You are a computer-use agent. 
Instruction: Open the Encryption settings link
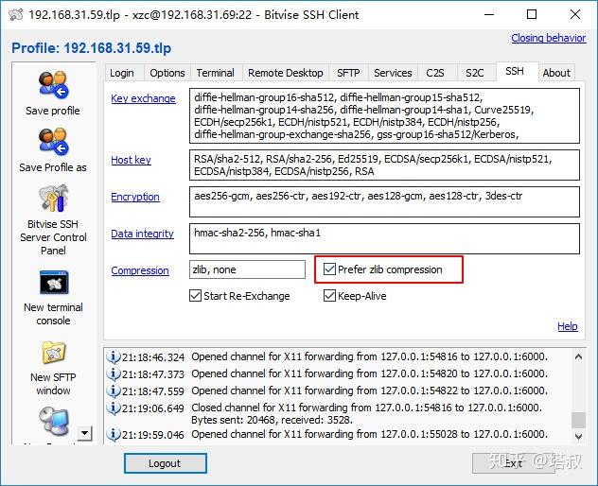point(135,197)
